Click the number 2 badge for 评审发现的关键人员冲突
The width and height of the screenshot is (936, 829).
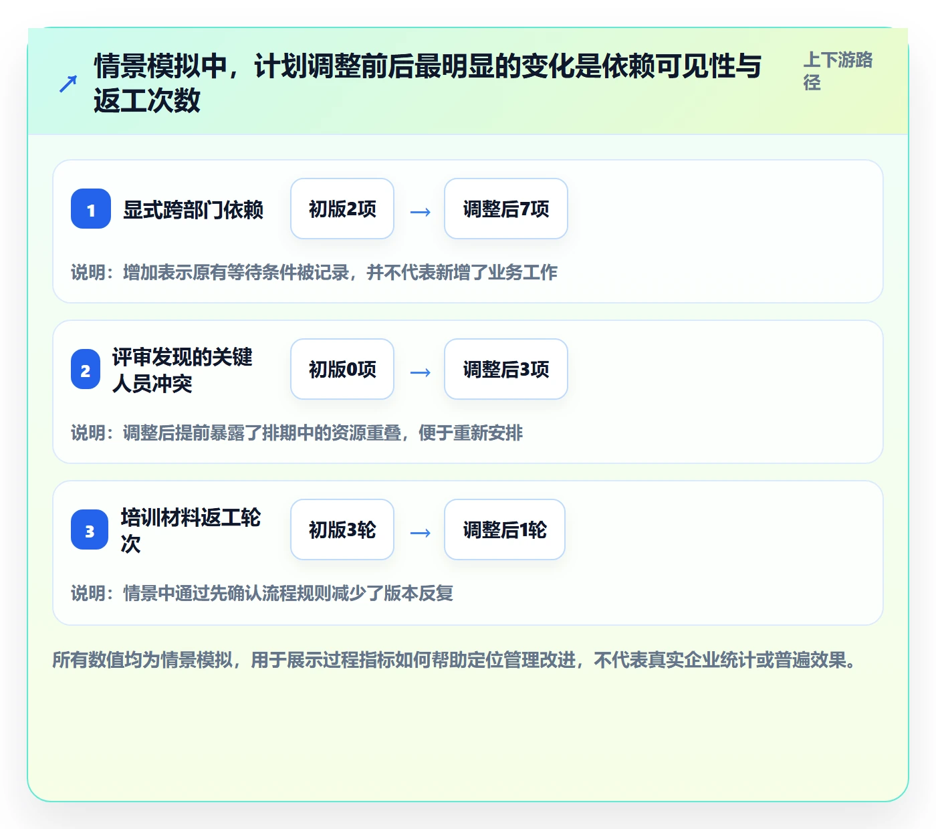(86, 369)
